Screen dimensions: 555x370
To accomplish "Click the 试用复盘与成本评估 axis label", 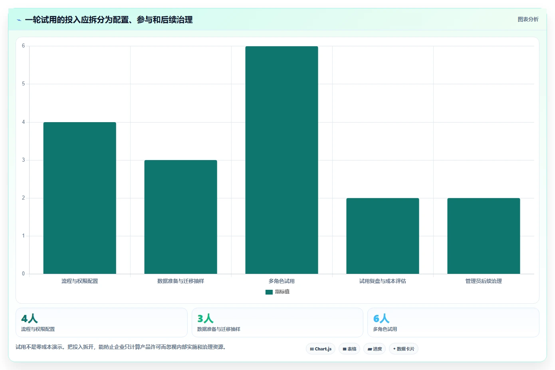I will coord(383,281).
